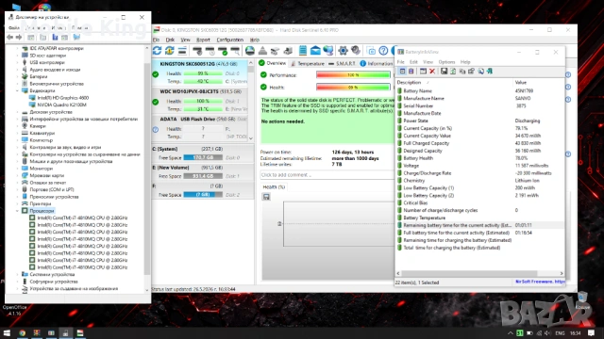Open the Report menu in Hard Disk Sentinel
The height and width of the screenshot is (339, 604).
[203, 40]
